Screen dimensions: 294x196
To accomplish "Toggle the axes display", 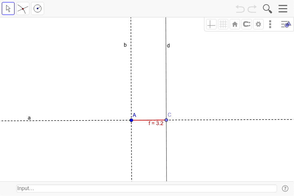I will point(211,24).
